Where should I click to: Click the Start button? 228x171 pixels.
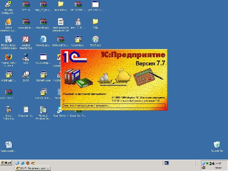(x=6, y=163)
